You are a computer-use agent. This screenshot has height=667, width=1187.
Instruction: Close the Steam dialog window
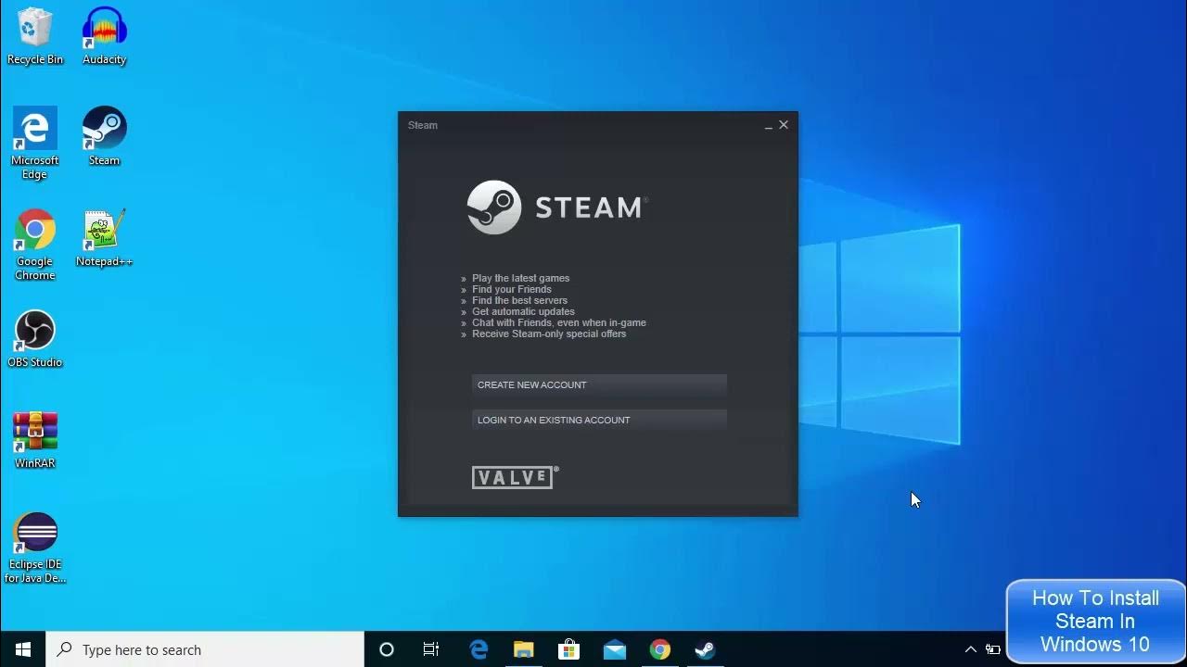pos(784,125)
